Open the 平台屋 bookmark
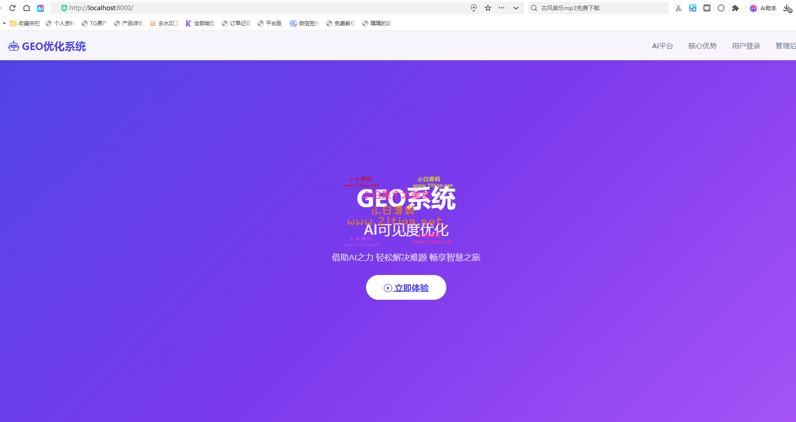Viewport: 796px width, 422px height. (x=270, y=23)
